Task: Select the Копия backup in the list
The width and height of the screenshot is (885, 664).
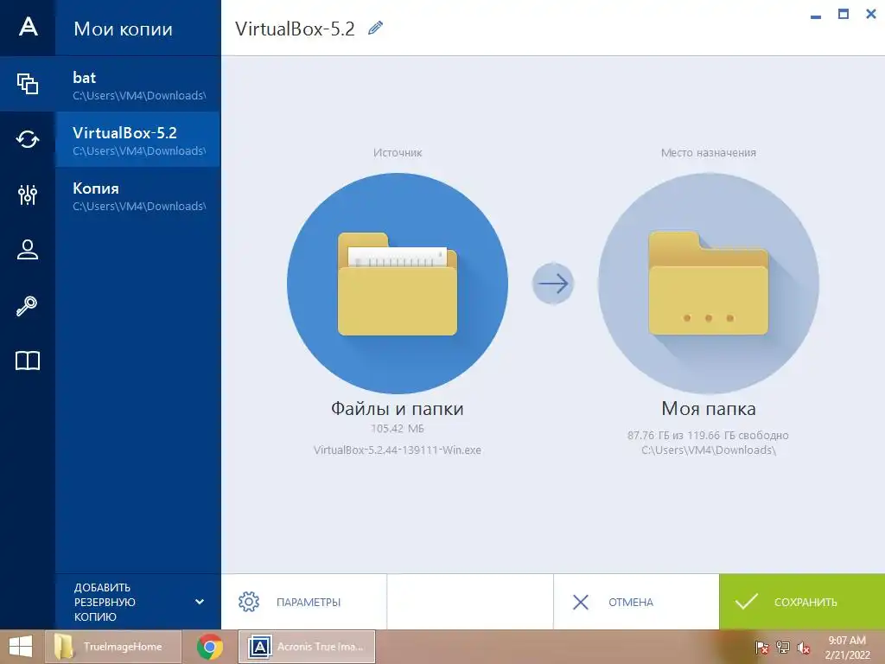Action: click(x=138, y=195)
